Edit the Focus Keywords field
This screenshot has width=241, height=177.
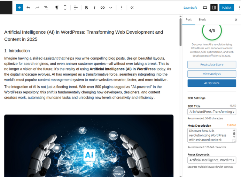point(212,160)
